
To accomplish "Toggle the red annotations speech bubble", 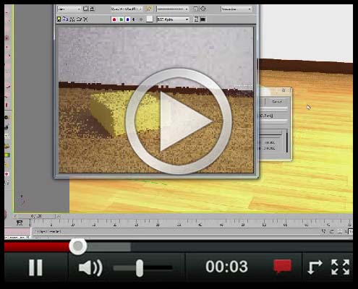I will [x=282, y=266].
